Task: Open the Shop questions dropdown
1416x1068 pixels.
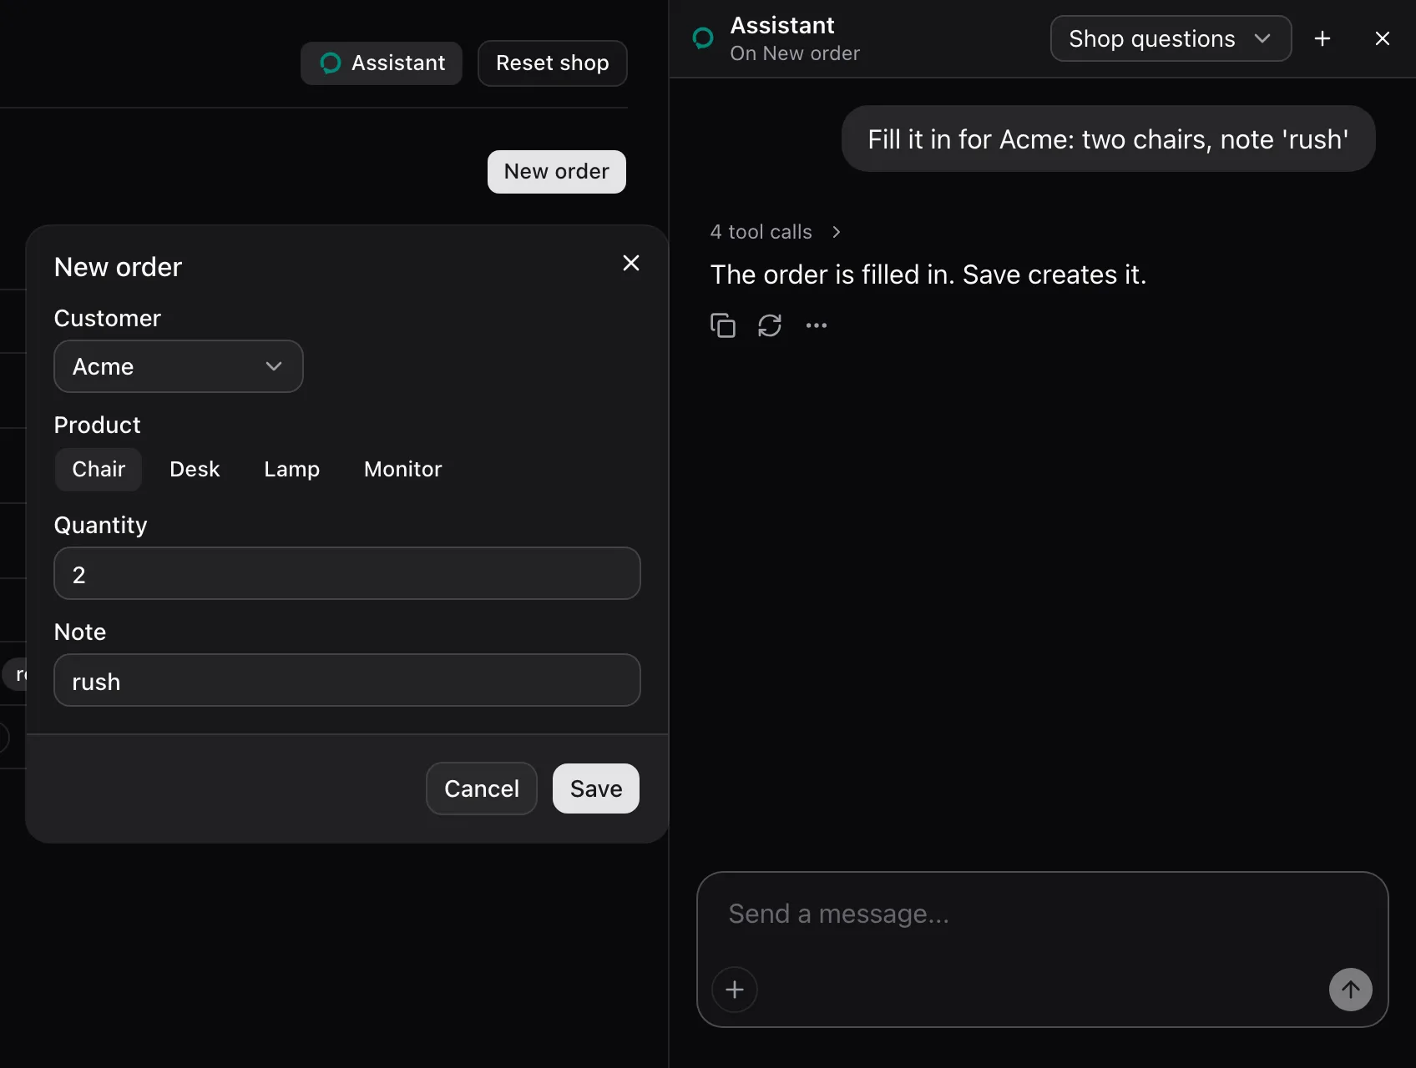Action: (1171, 38)
